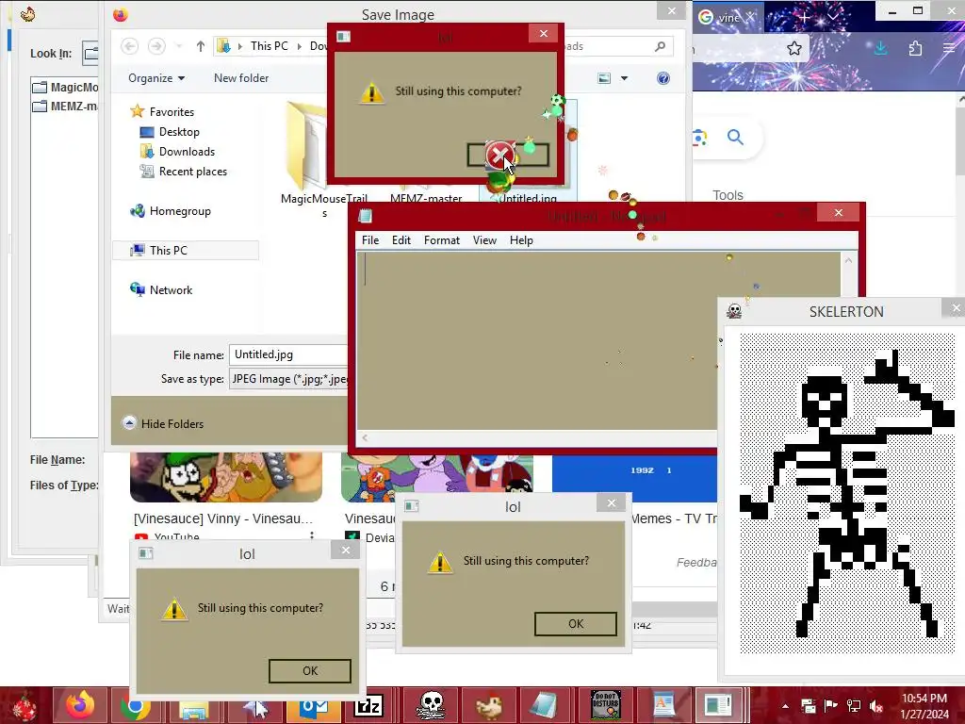Click Tools under the Google search bar
The width and height of the screenshot is (965, 724).
pos(728,195)
